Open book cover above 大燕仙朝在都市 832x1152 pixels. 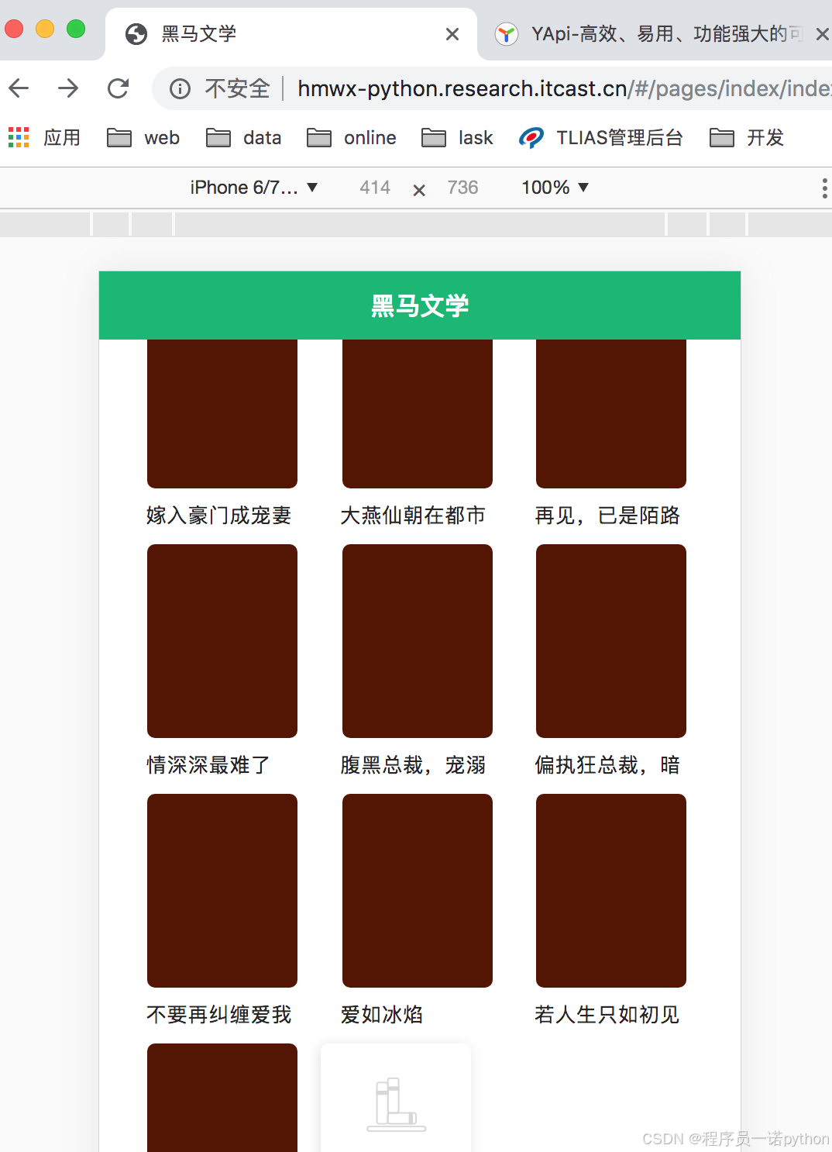[x=418, y=414]
